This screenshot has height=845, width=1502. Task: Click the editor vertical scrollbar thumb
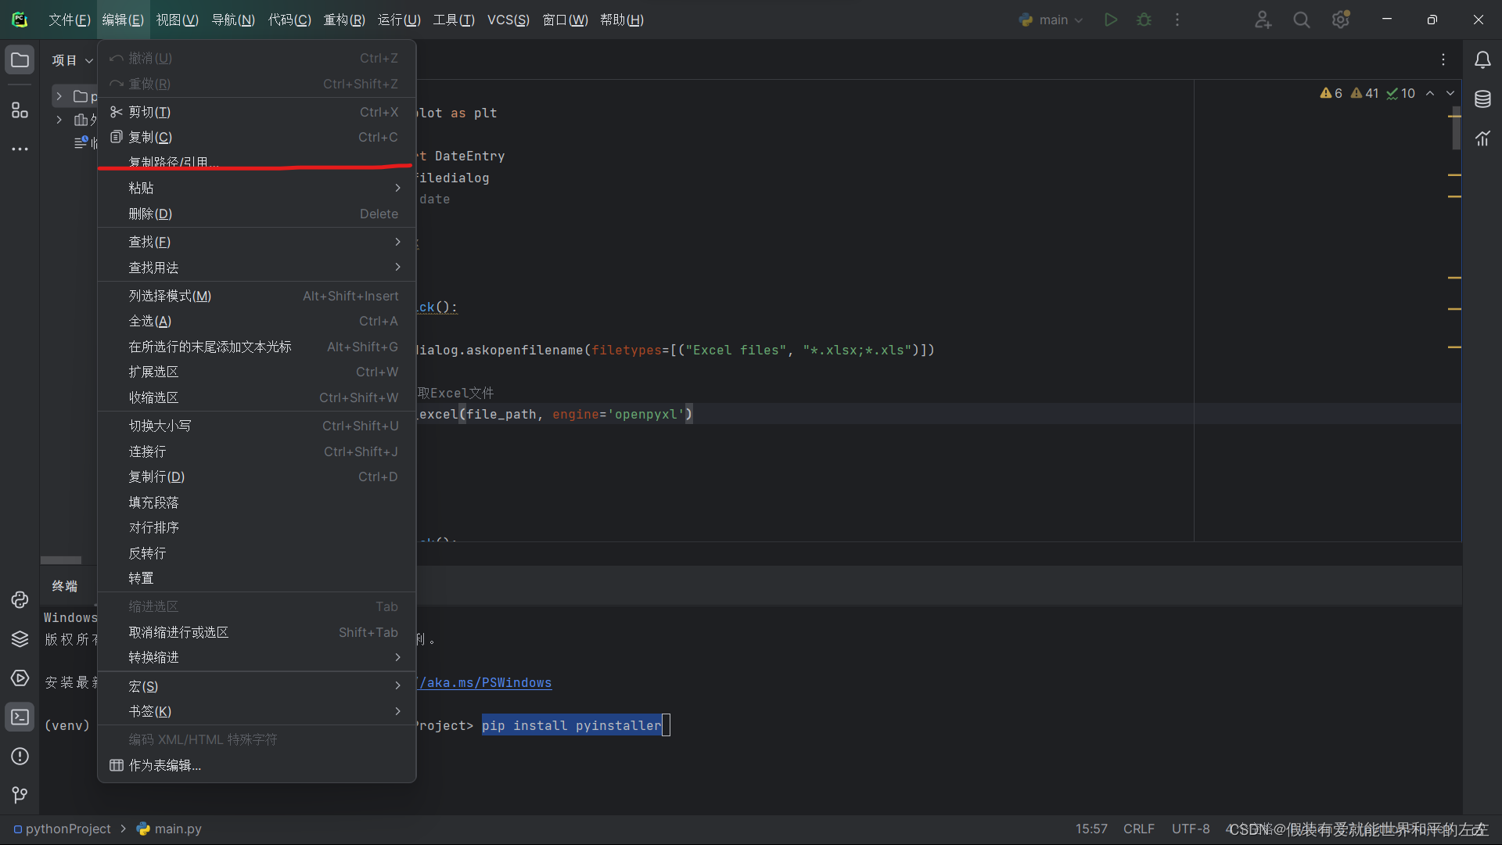pyautogui.click(x=1456, y=128)
